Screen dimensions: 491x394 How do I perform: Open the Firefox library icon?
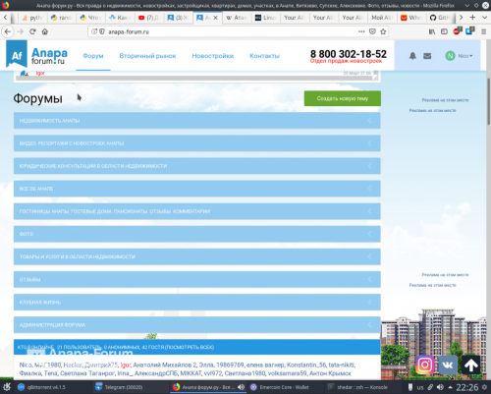click(432, 31)
